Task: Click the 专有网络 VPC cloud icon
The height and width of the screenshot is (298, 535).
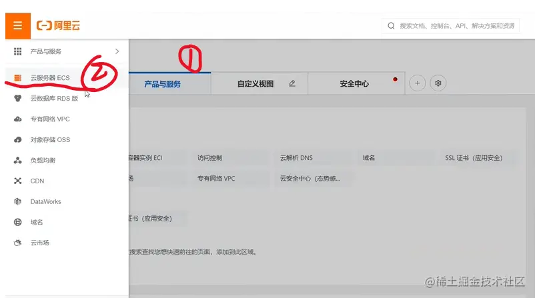Action: tap(17, 119)
